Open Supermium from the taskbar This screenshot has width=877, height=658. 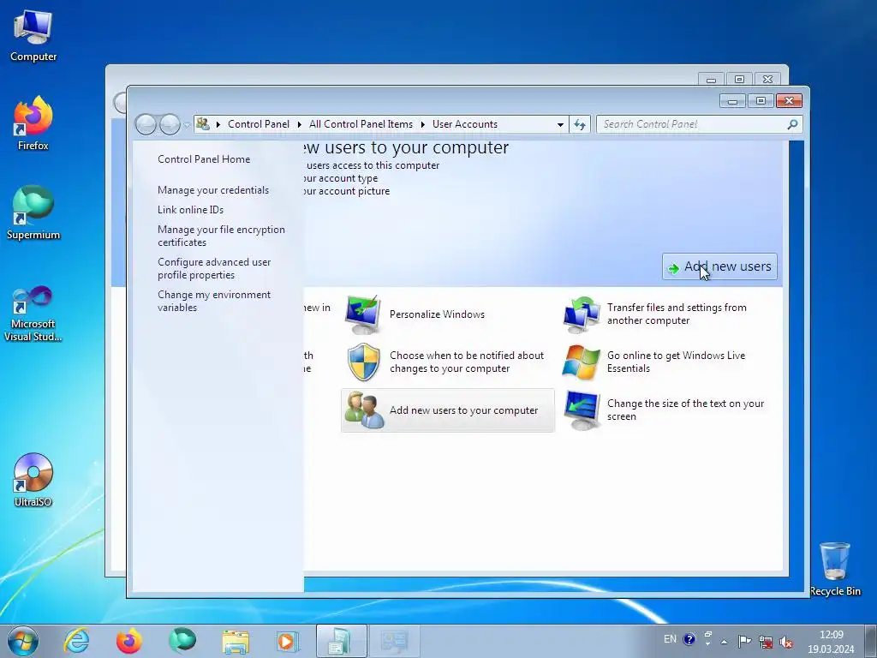pyautogui.click(x=182, y=641)
